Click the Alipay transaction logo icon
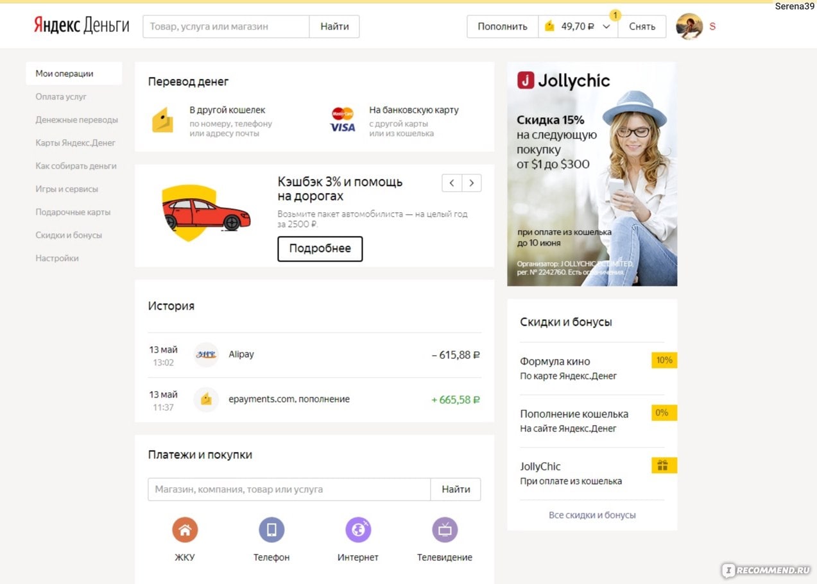The width and height of the screenshot is (817, 584). [x=206, y=355]
